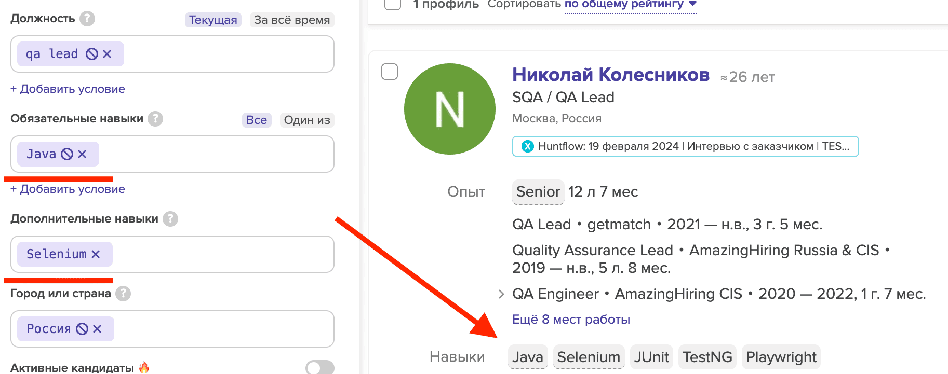Screen dimensions: 948x374
Task: Open Николай Колесников profile link
Action: pos(610,75)
